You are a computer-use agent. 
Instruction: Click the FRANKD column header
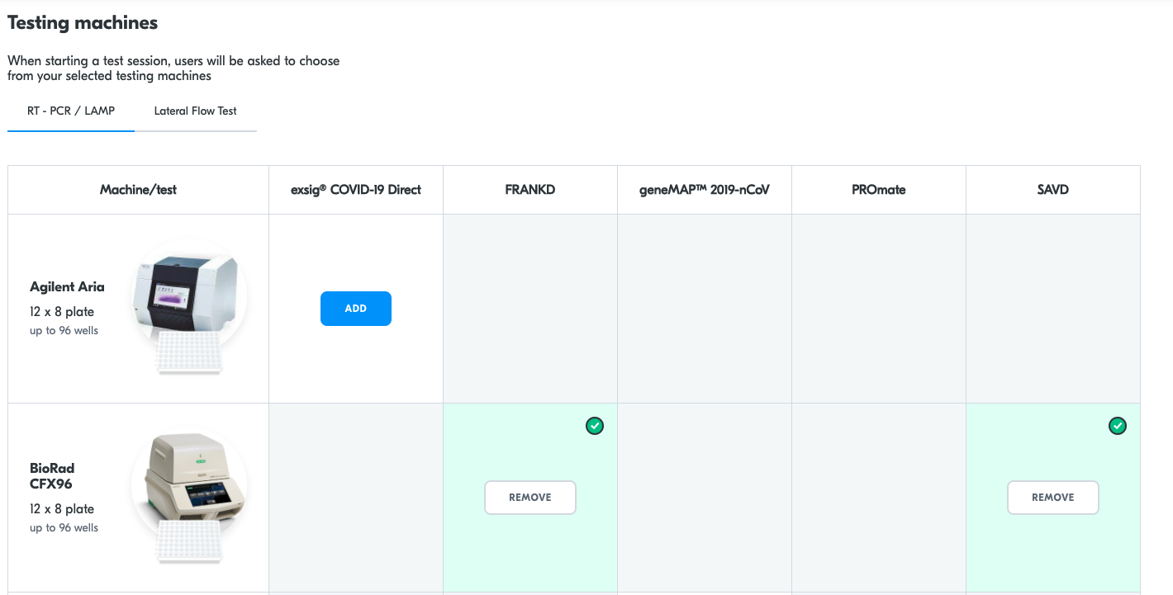[x=530, y=190]
